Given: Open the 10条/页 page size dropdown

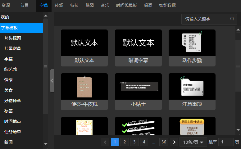Looking at the screenshot, I should point(193,142).
